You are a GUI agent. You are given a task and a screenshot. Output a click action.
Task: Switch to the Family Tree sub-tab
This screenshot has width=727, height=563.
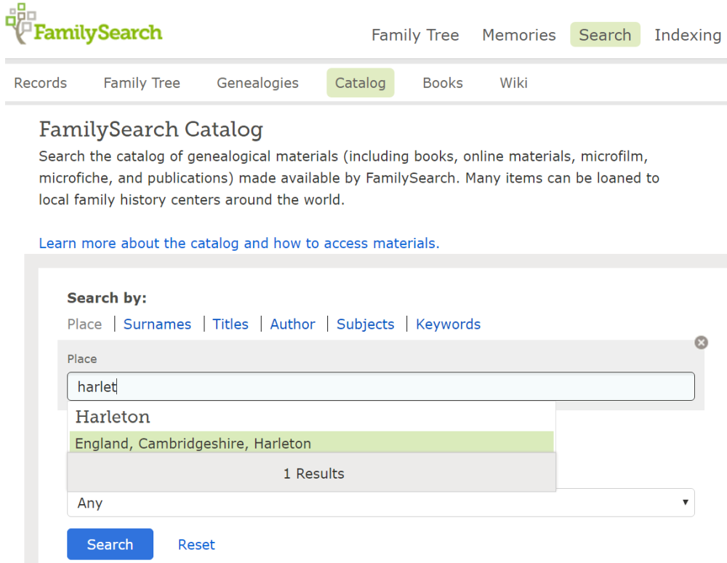pos(142,83)
